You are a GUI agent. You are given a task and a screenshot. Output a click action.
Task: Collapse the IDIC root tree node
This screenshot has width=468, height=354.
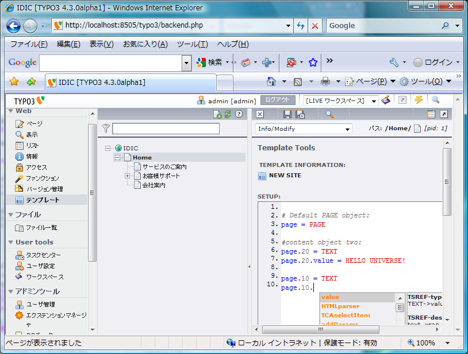point(108,148)
